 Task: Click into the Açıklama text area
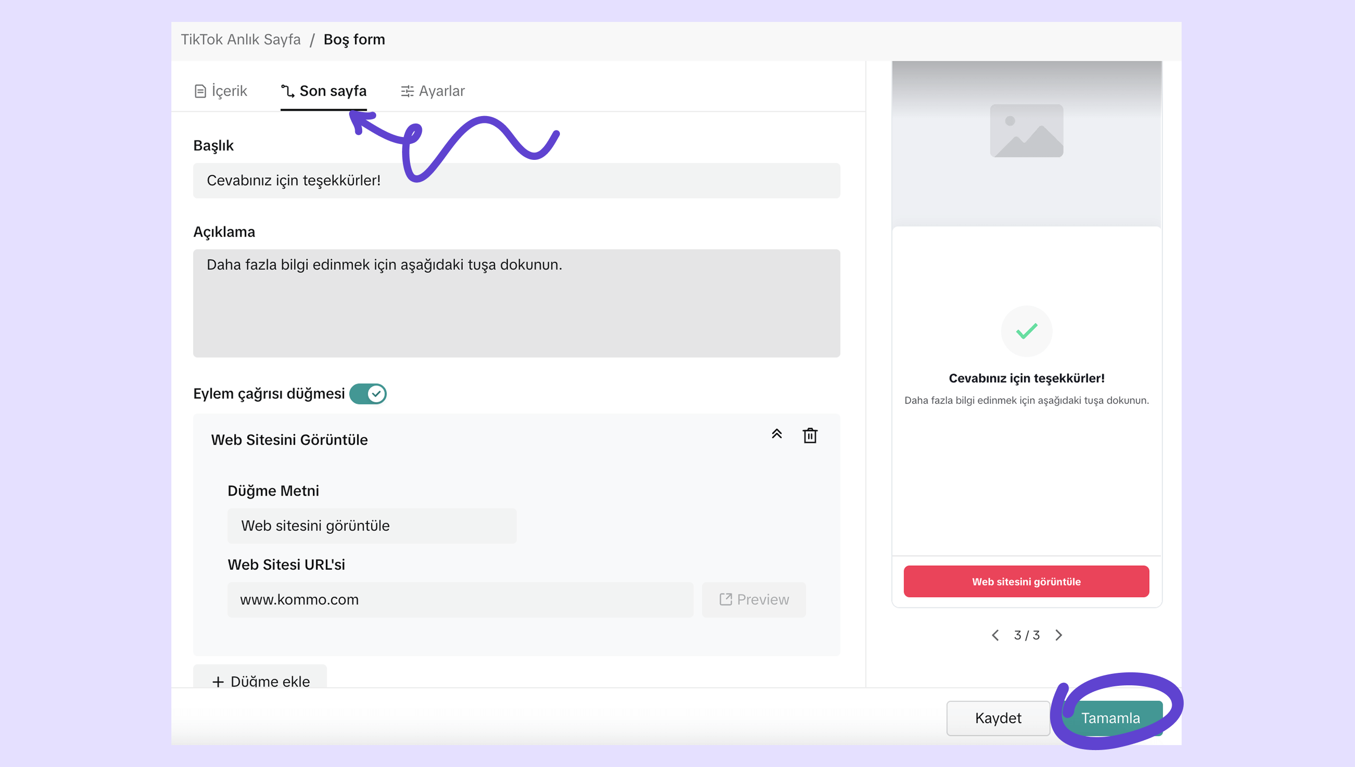click(516, 303)
